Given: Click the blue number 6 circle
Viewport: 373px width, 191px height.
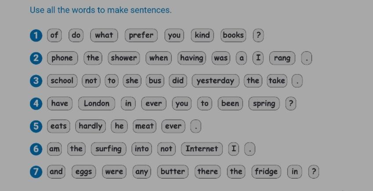Looking at the screenshot, I should (x=36, y=149).
